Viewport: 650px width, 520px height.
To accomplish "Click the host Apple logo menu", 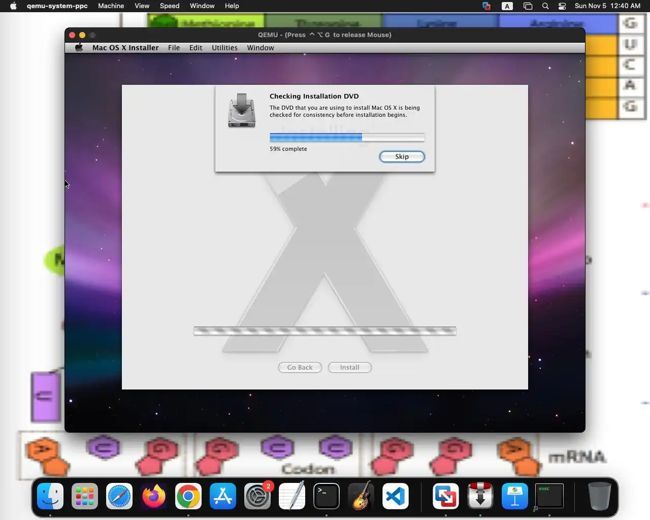I will (x=13, y=6).
